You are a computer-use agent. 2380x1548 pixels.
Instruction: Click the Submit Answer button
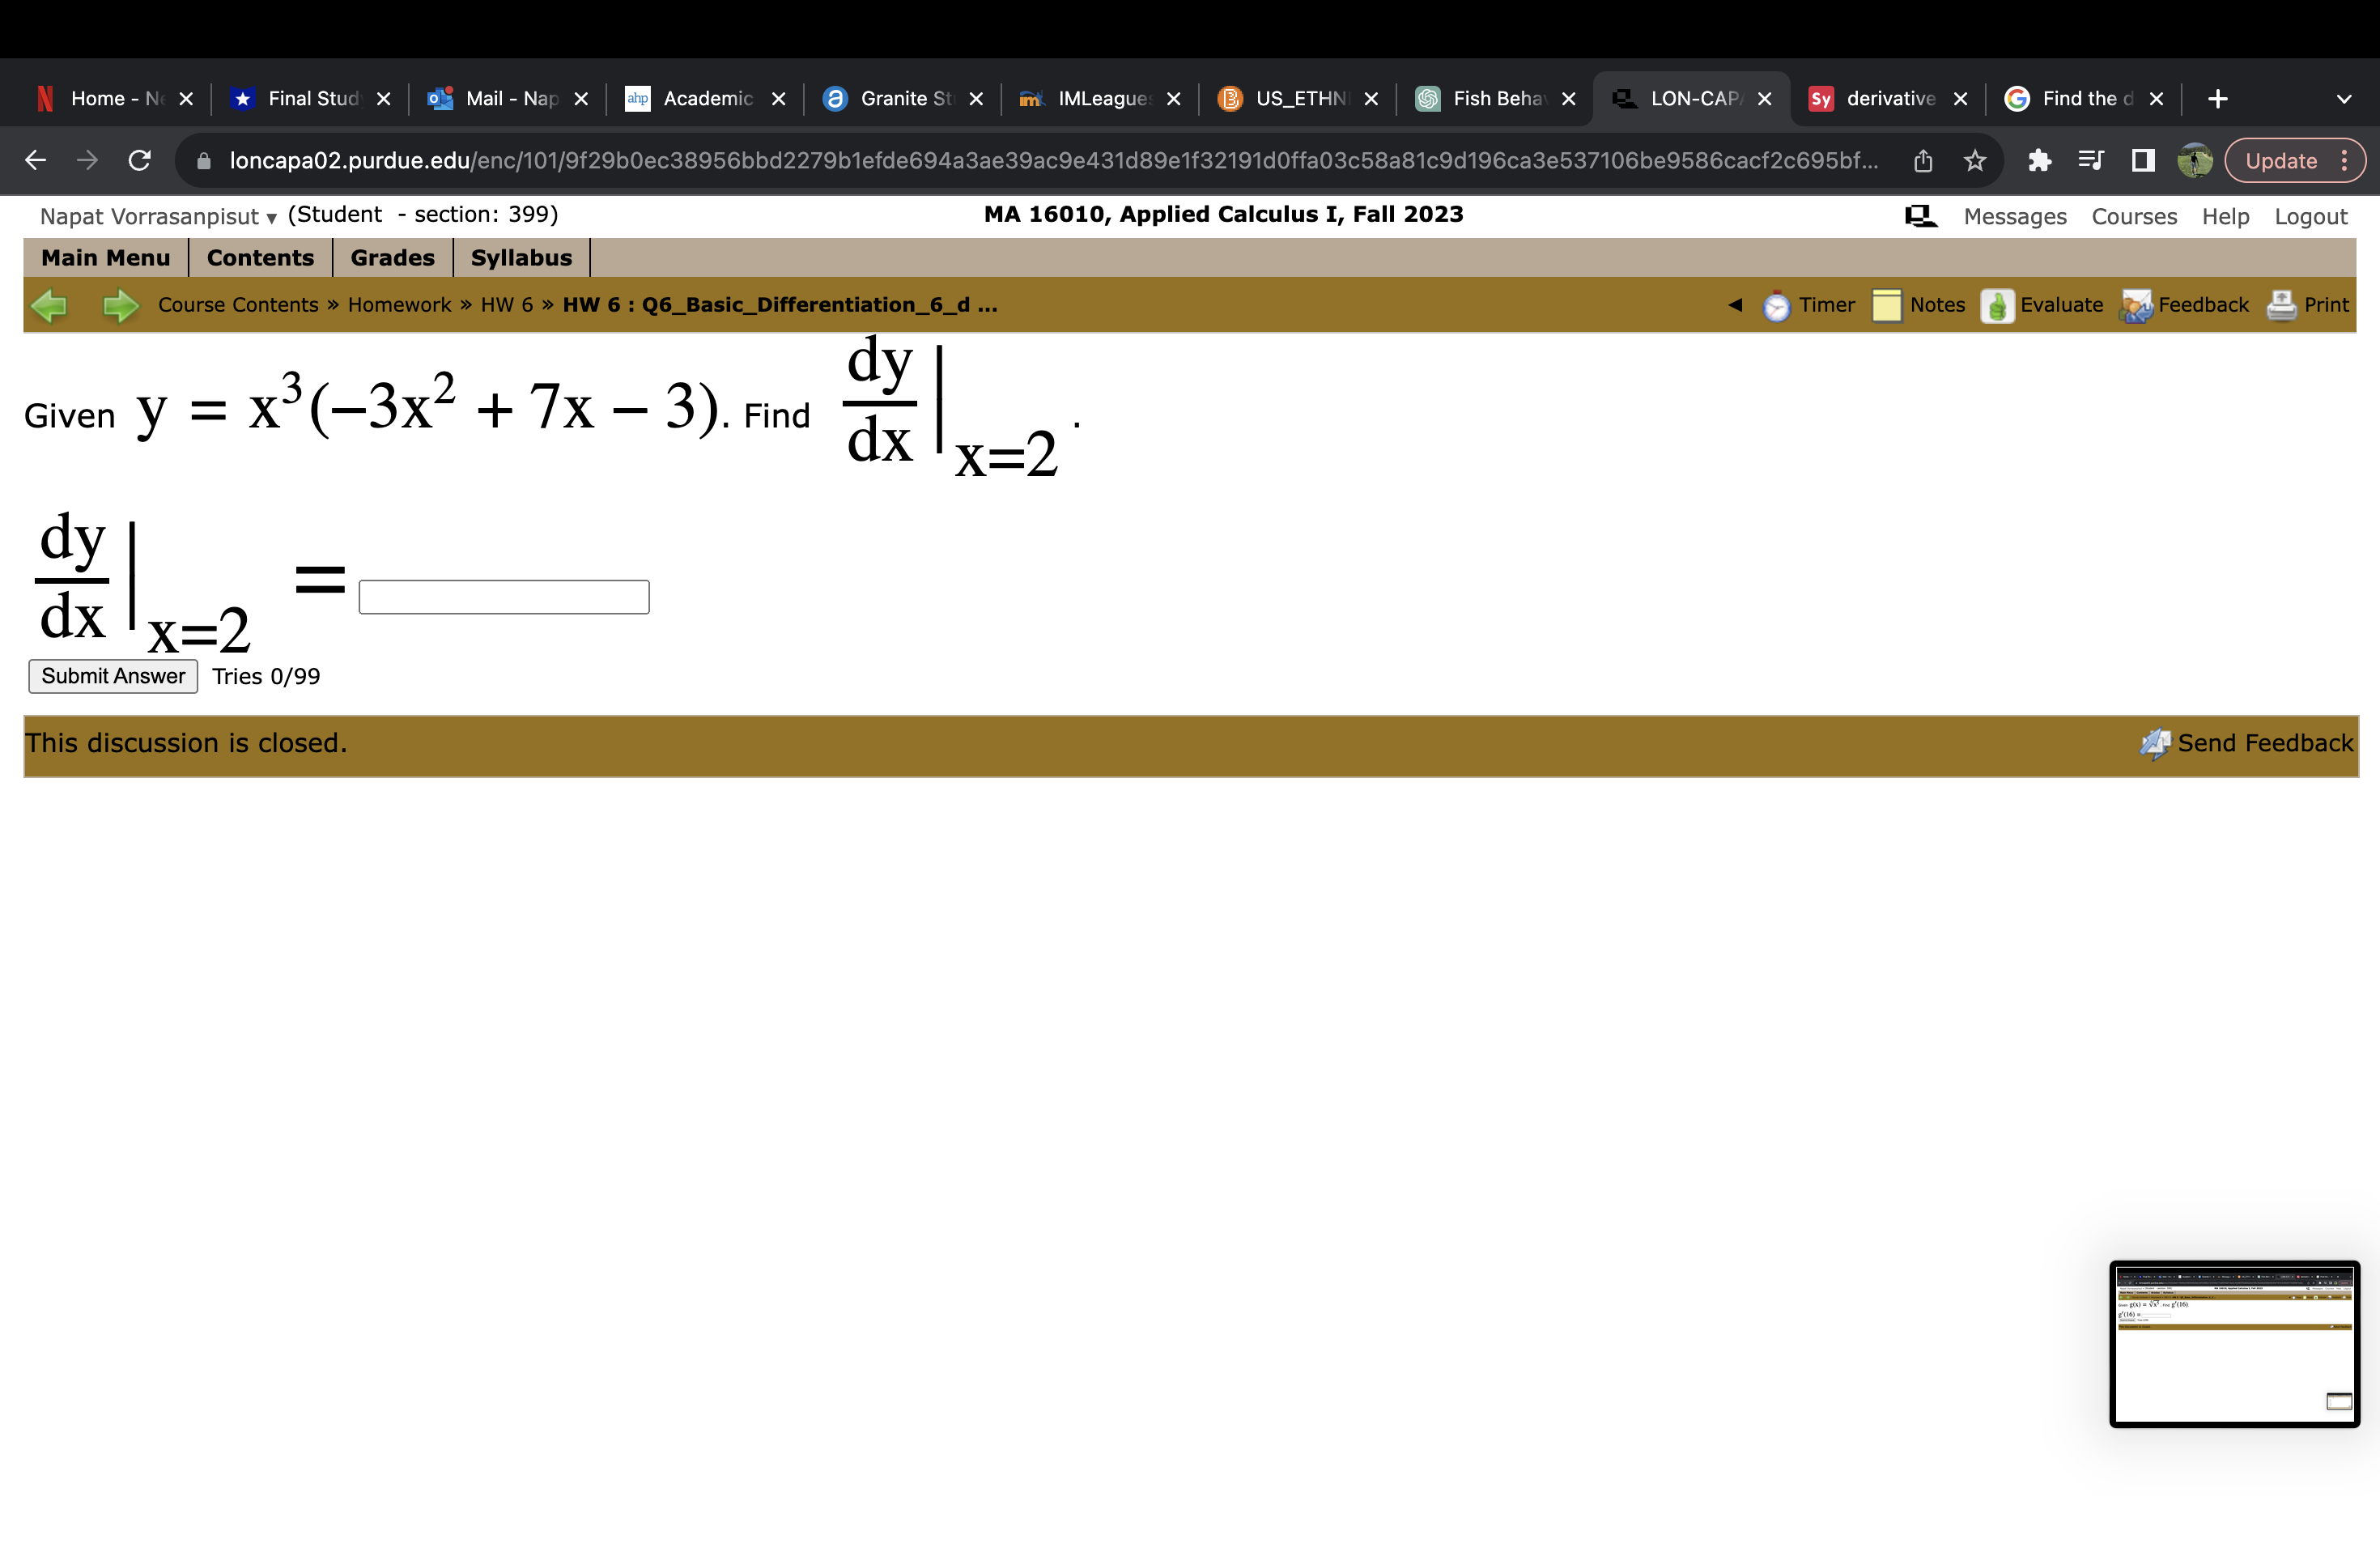tap(112, 676)
